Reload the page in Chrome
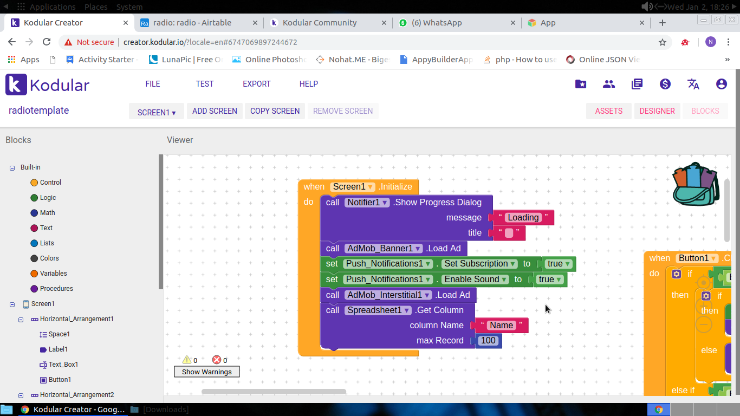 47,42
